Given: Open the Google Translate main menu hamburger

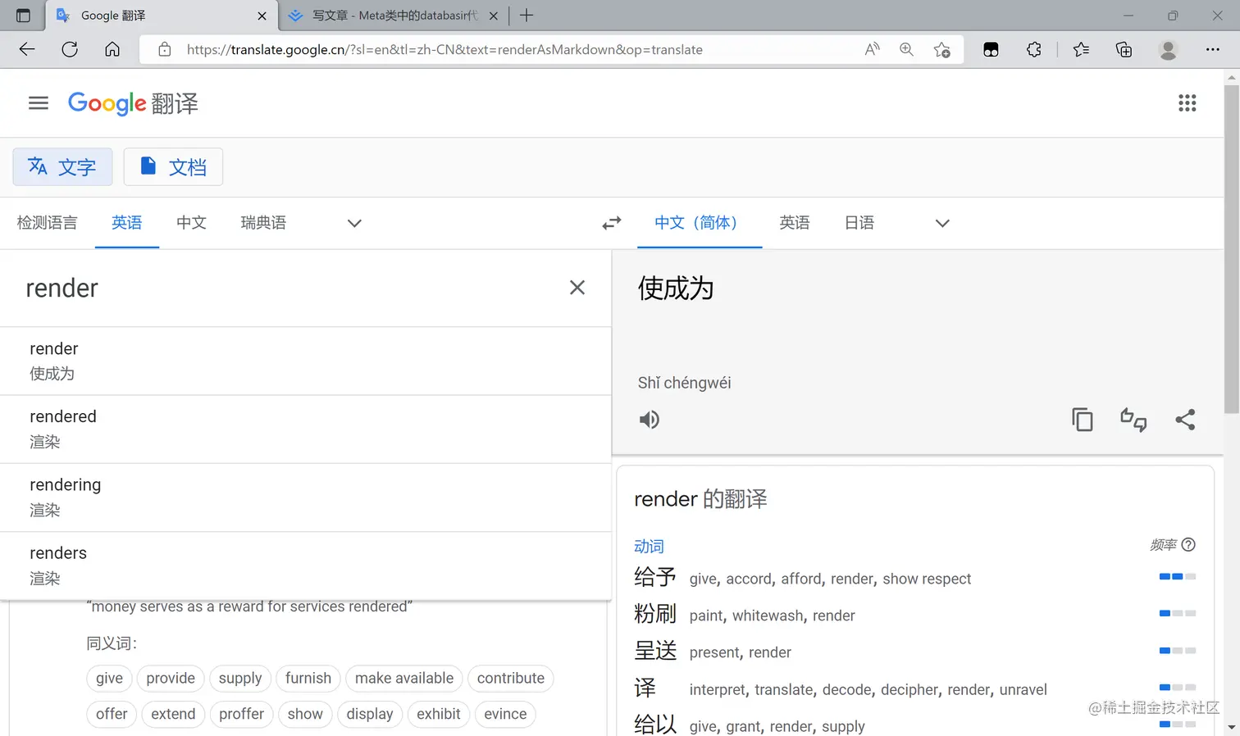Looking at the screenshot, I should [x=39, y=103].
